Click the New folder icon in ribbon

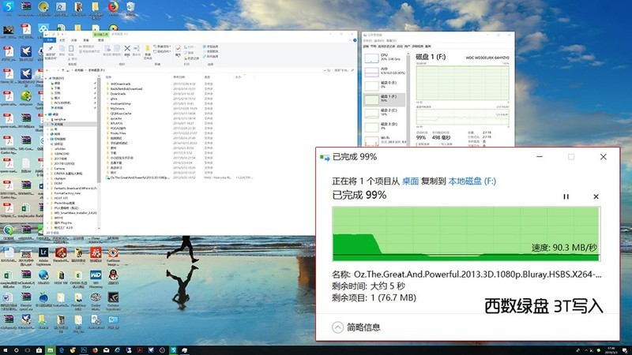[x=148, y=49]
